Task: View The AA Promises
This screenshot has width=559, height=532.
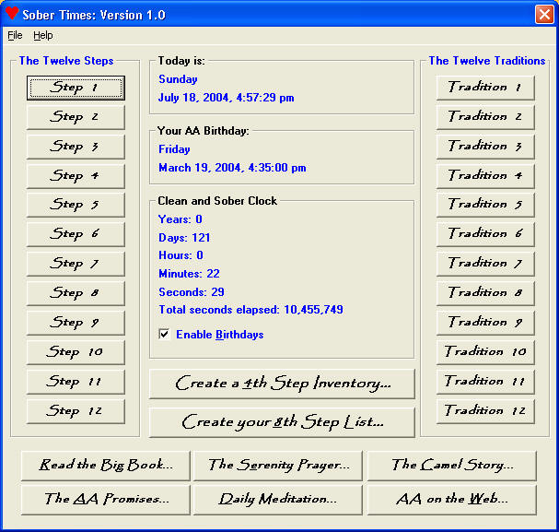Action: 105,499
